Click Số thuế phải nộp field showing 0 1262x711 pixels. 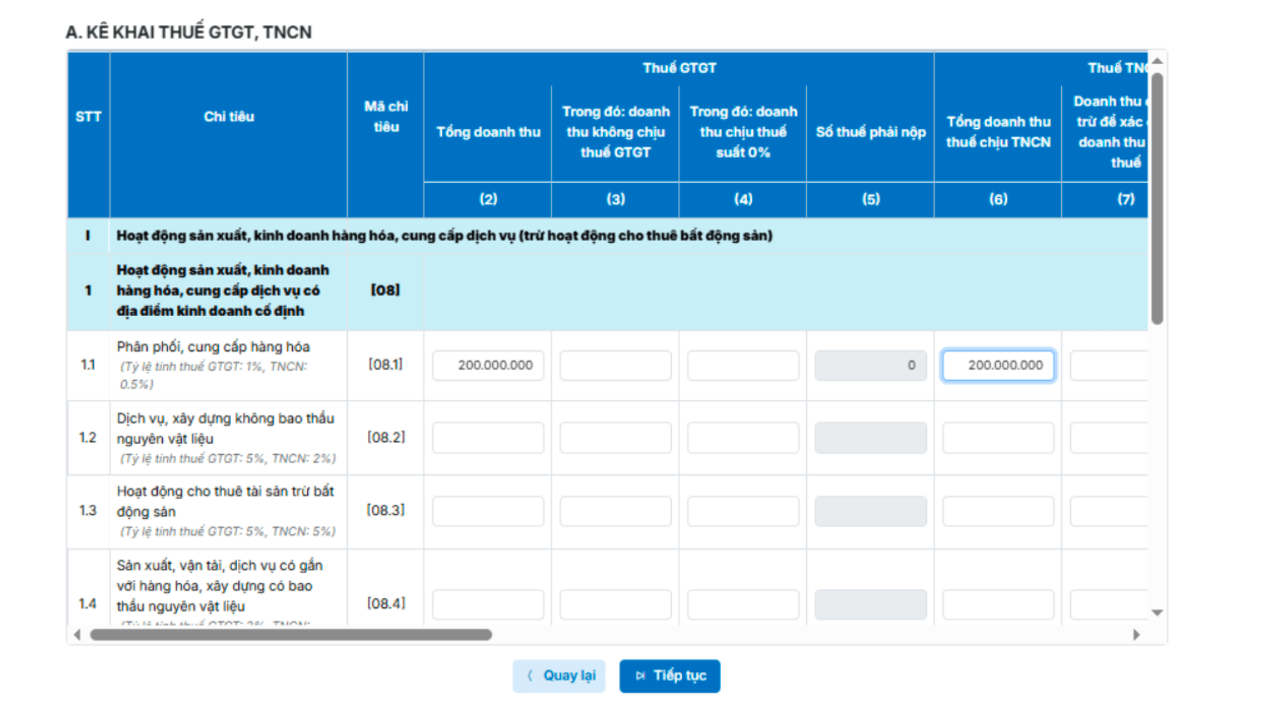(x=871, y=365)
